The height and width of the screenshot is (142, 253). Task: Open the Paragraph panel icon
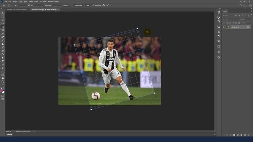pyautogui.click(x=219, y=36)
